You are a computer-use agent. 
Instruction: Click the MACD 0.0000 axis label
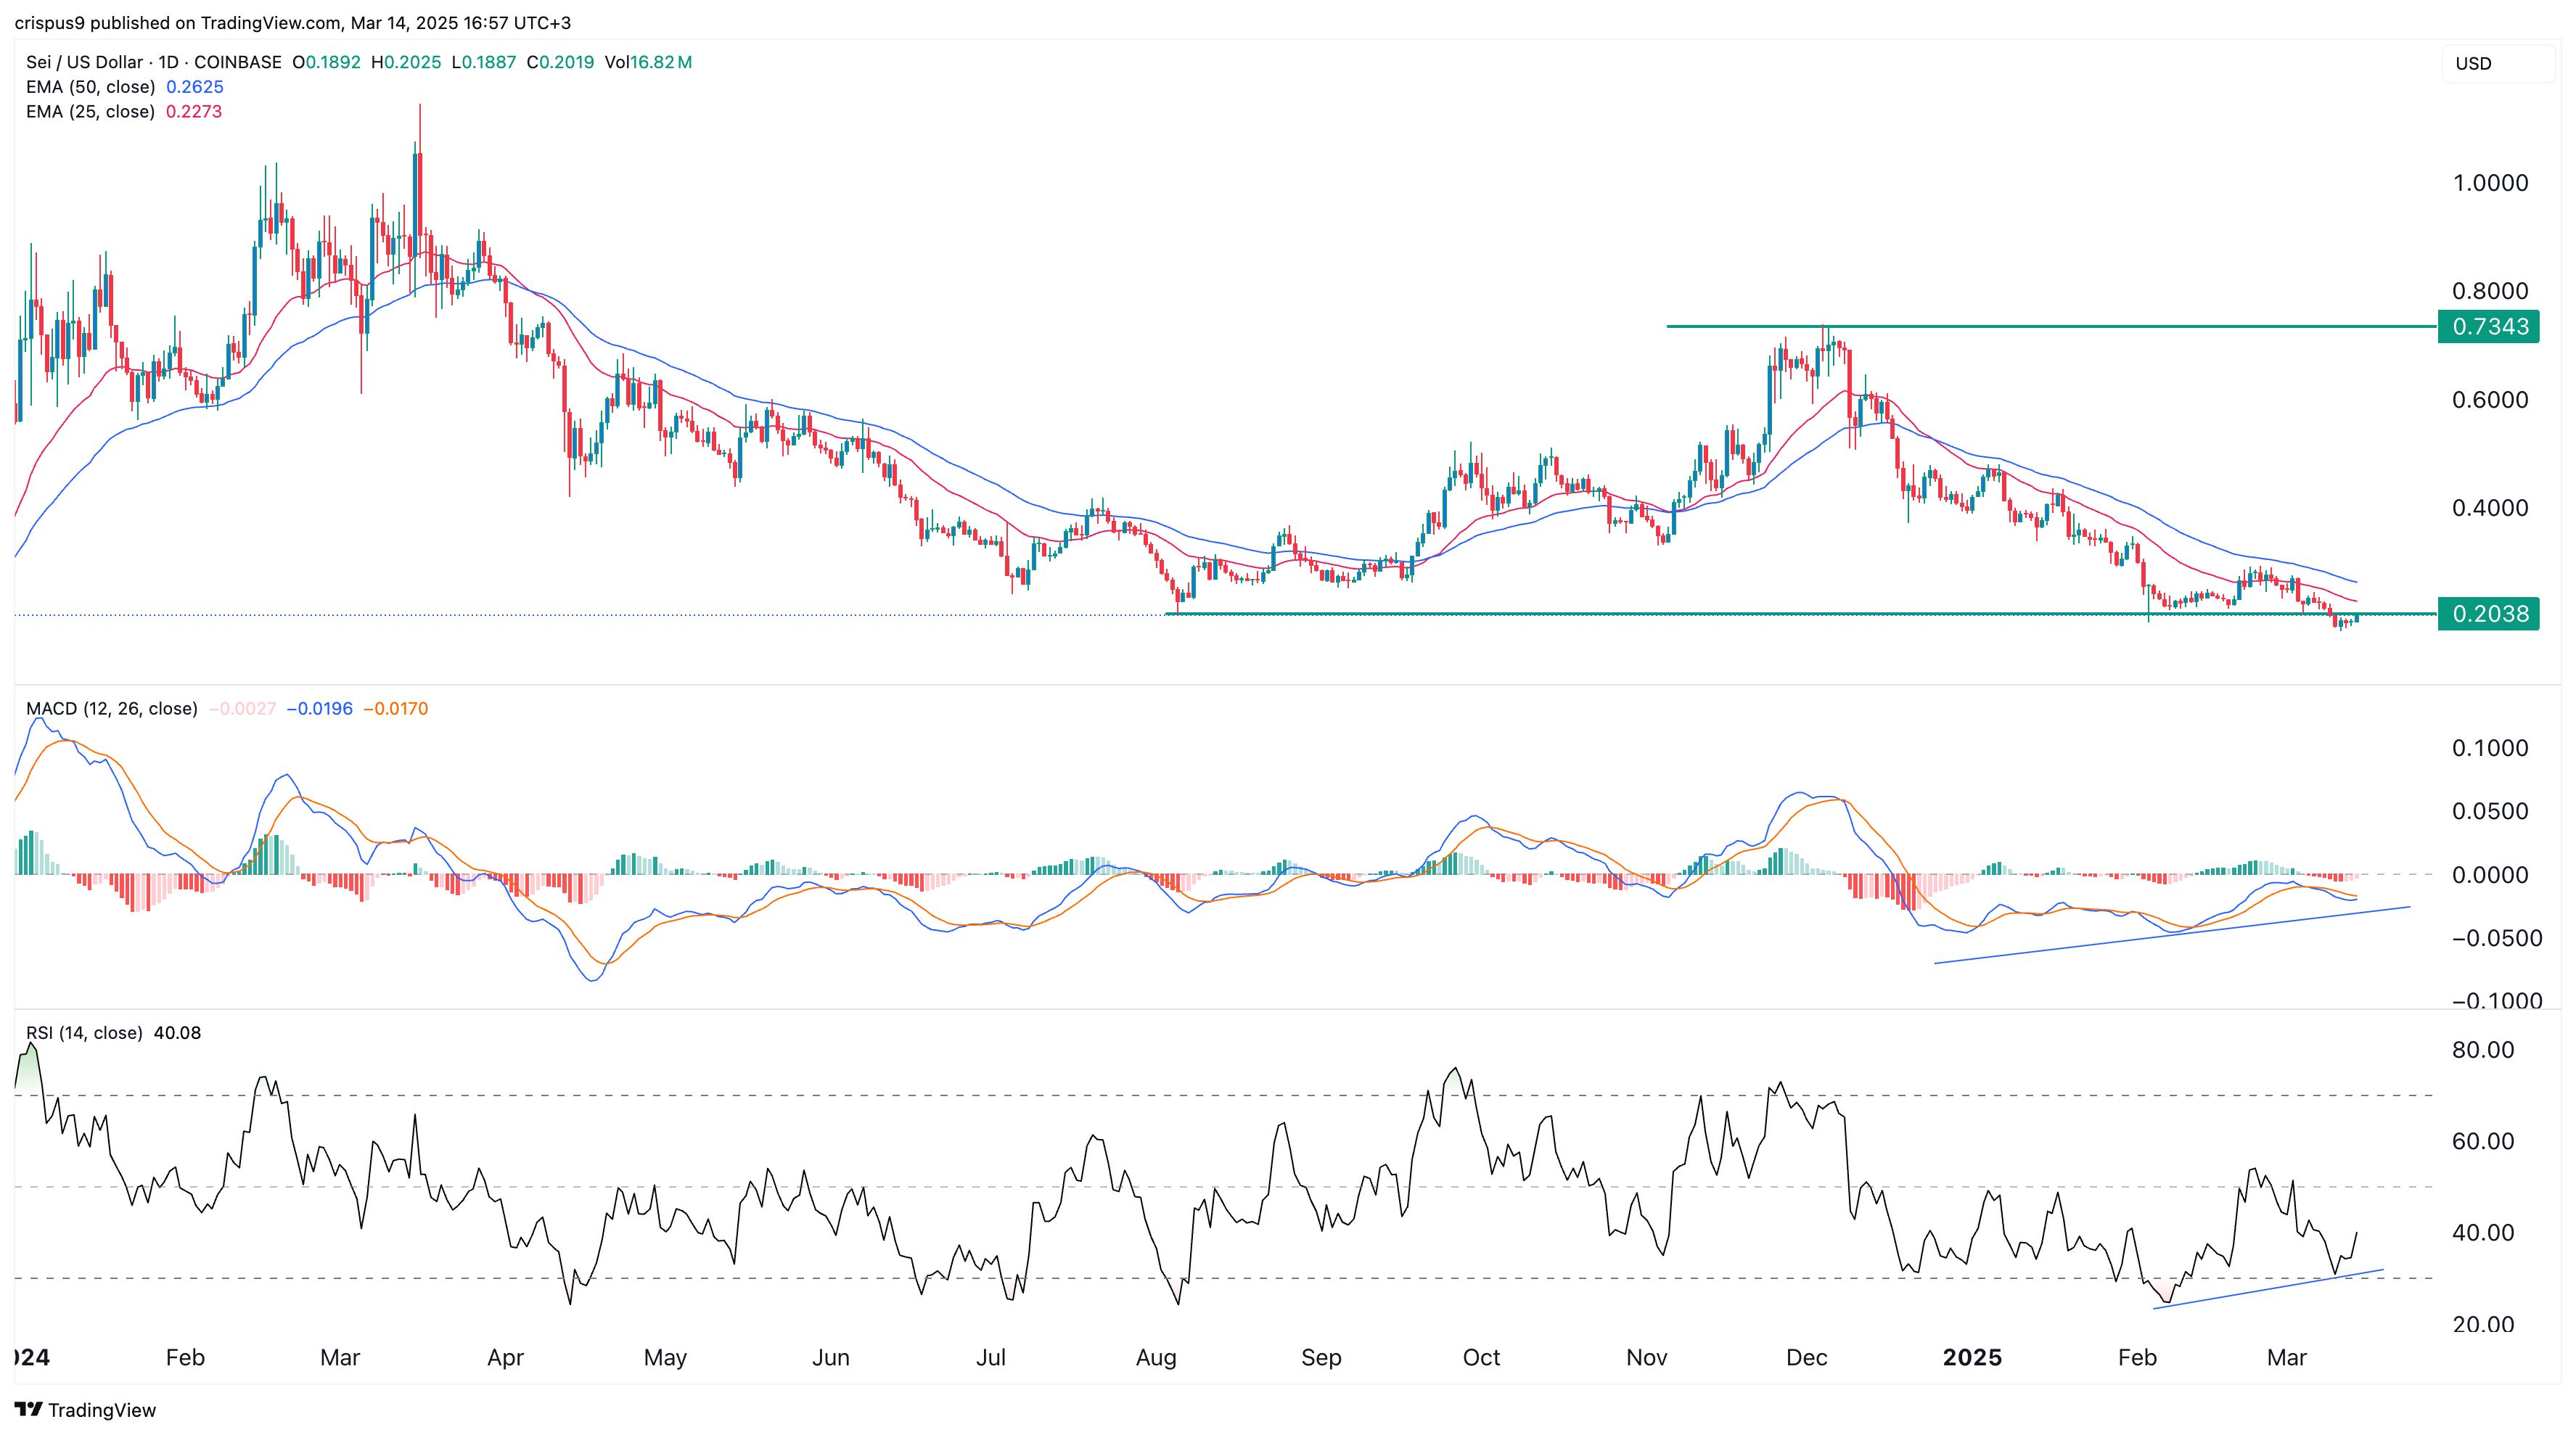pos(2490,875)
